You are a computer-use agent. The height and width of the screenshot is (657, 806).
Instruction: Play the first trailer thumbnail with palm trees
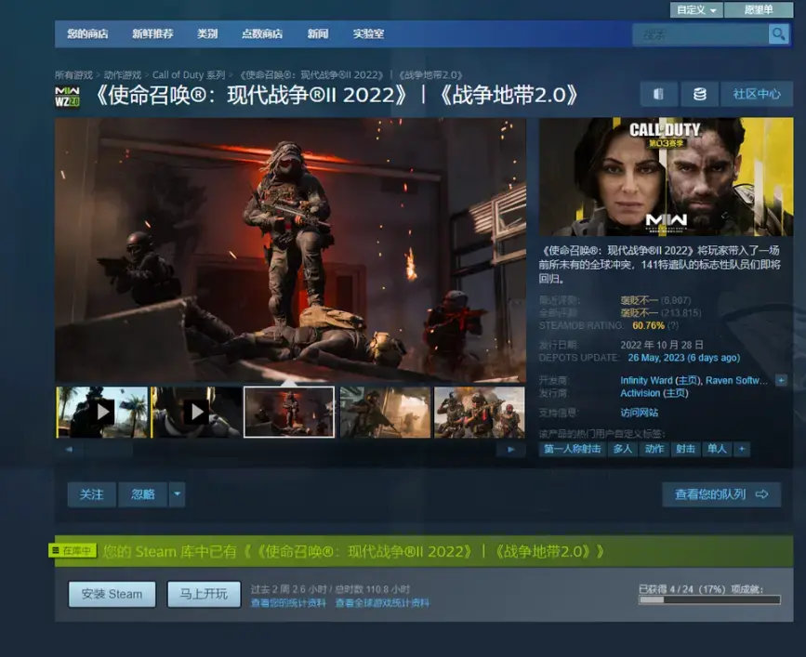click(x=101, y=412)
